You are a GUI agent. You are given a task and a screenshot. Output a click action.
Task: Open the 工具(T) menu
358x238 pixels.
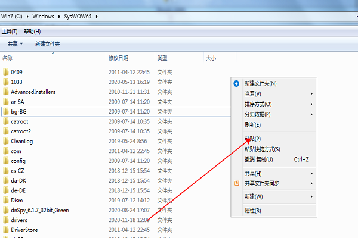coord(10,31)
